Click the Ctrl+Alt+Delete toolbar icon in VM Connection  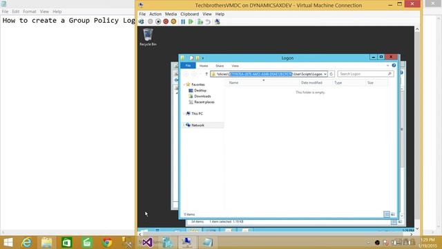click(142, 21)
